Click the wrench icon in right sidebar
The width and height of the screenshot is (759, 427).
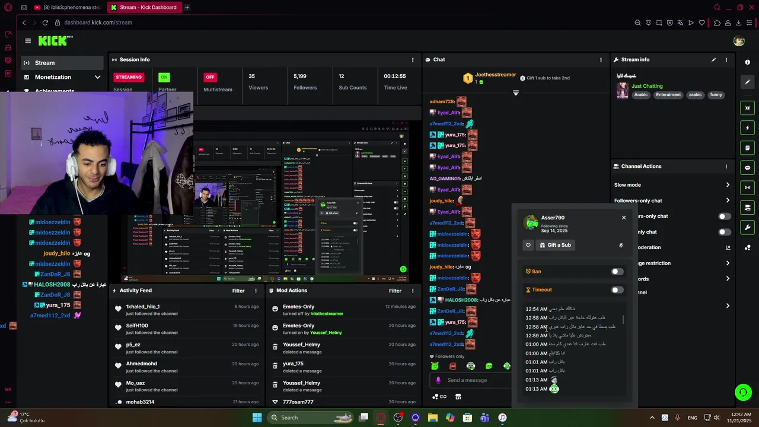point(747,228)
